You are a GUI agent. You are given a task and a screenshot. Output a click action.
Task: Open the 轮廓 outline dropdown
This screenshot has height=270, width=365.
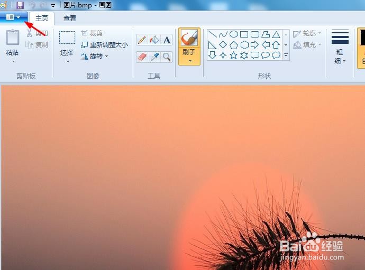click(307, 33)
